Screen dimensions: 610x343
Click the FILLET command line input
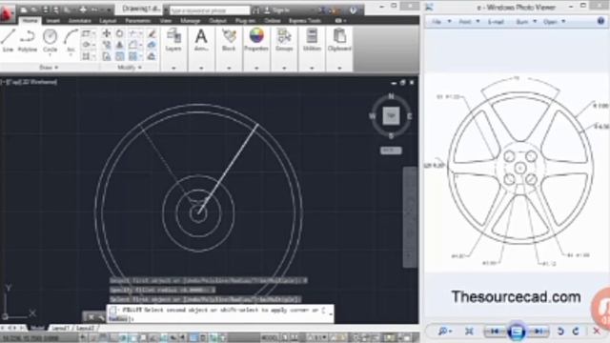pyautogui.click(x=220, y=313)
